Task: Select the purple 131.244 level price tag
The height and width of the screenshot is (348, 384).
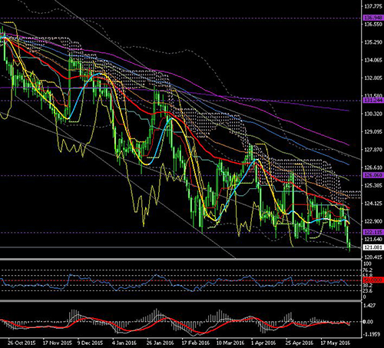Action: coord(373,101)
